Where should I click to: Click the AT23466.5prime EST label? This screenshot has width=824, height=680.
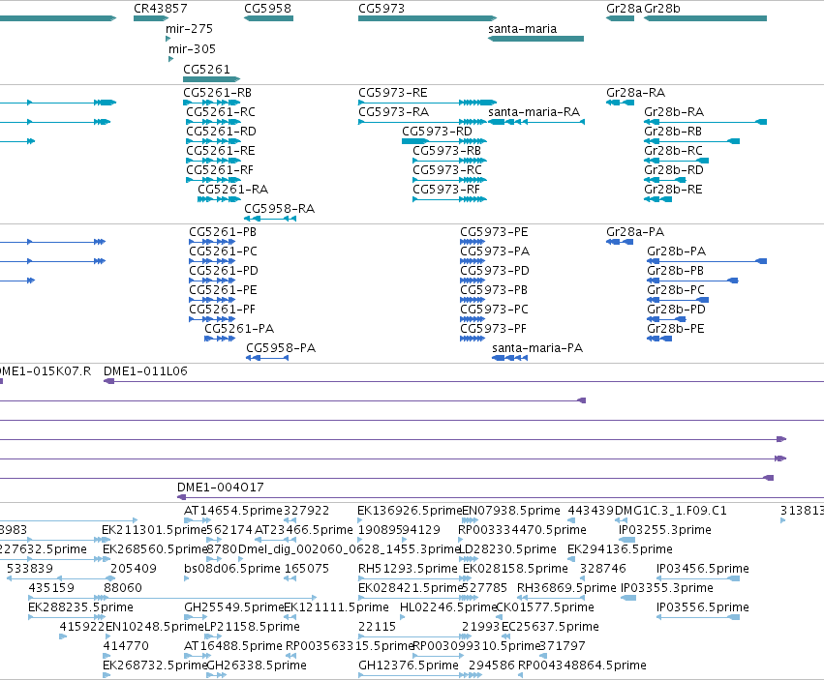coord(304,530)
